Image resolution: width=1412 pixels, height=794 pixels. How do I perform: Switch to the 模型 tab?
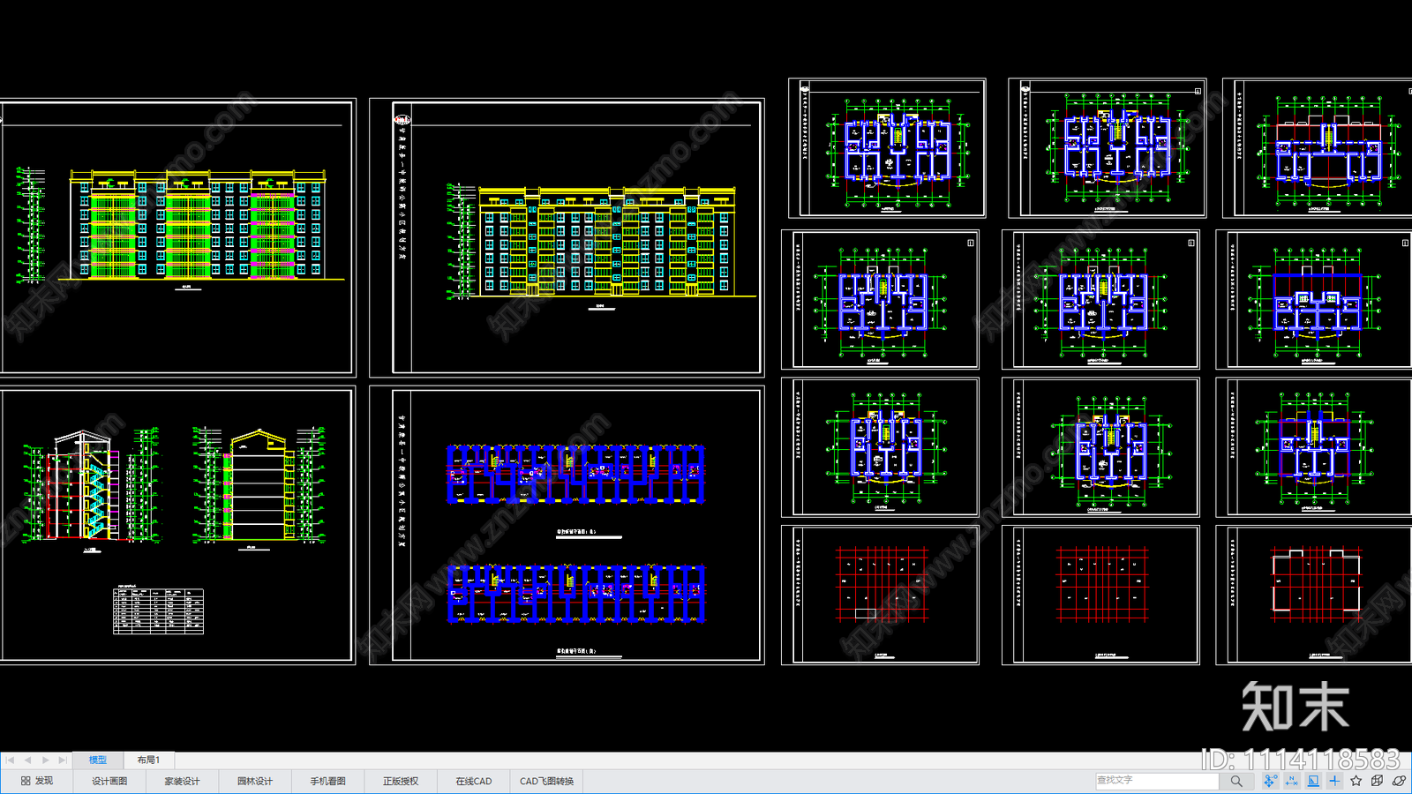(98, 760)
